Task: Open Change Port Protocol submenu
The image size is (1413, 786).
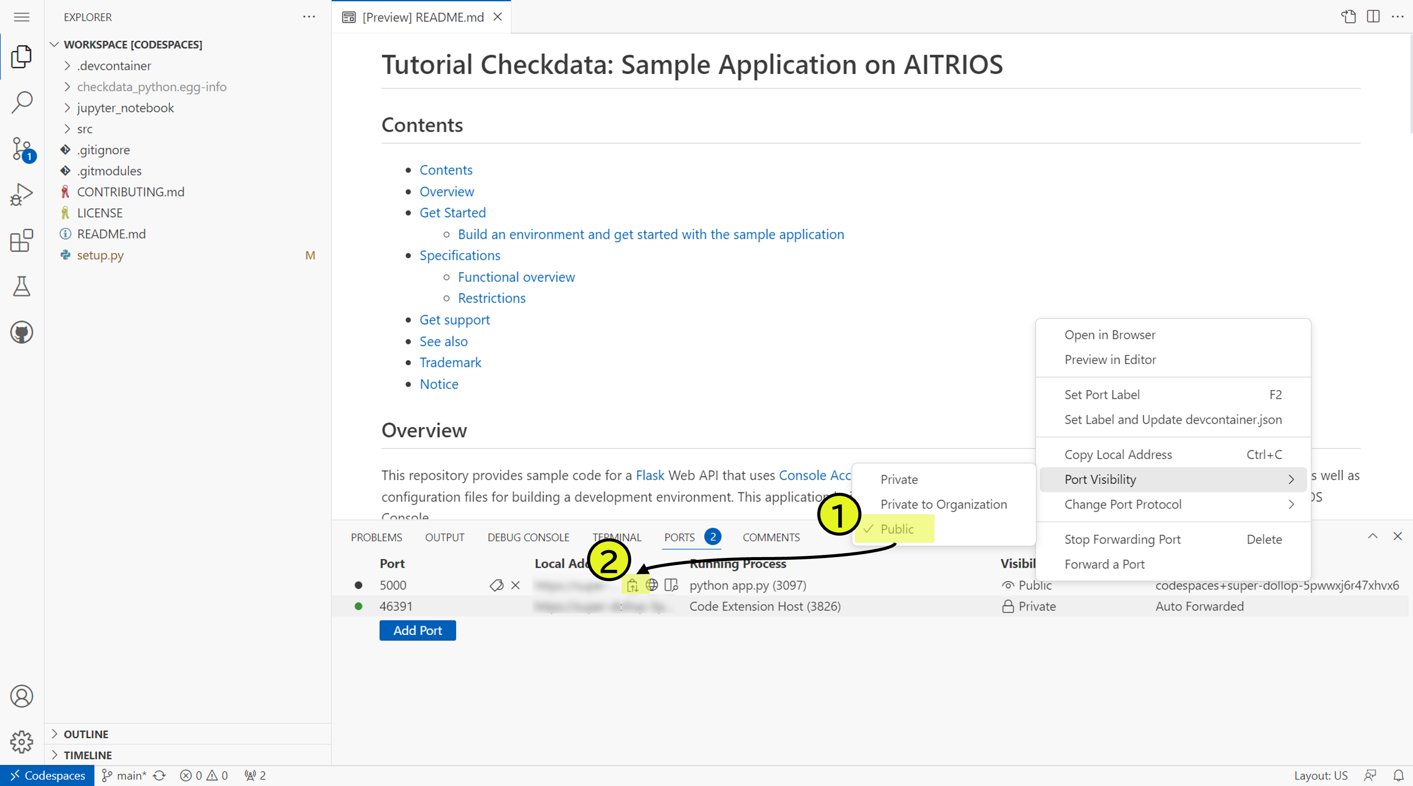Action: [x=1173, y=504]
